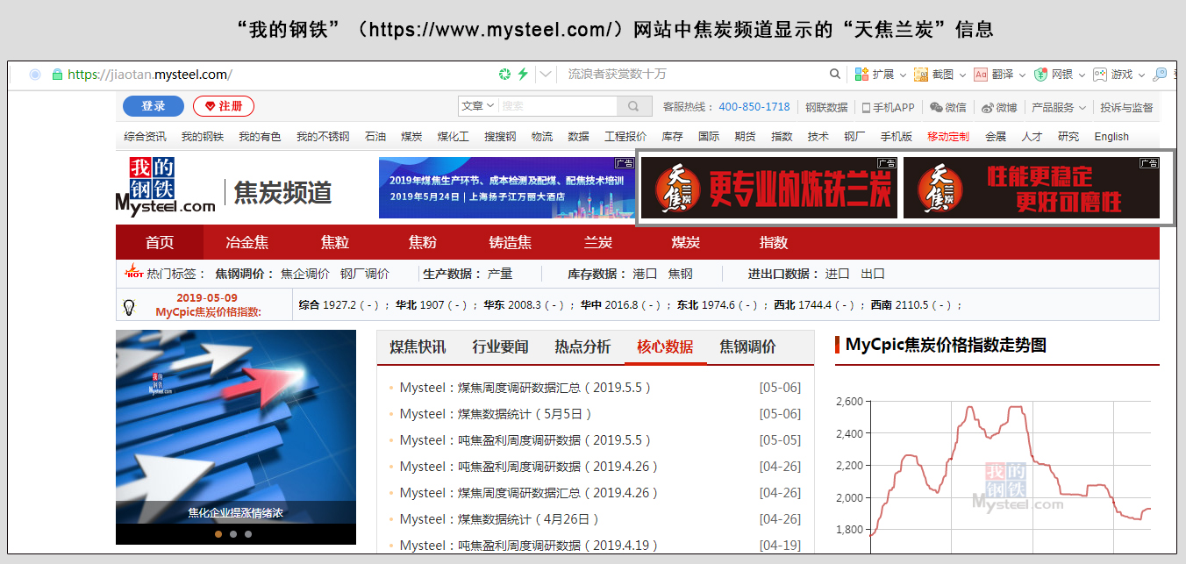Click the 焦企调价 tag link
Screen dimensions: 1186x564
click(x=305, y=274)
